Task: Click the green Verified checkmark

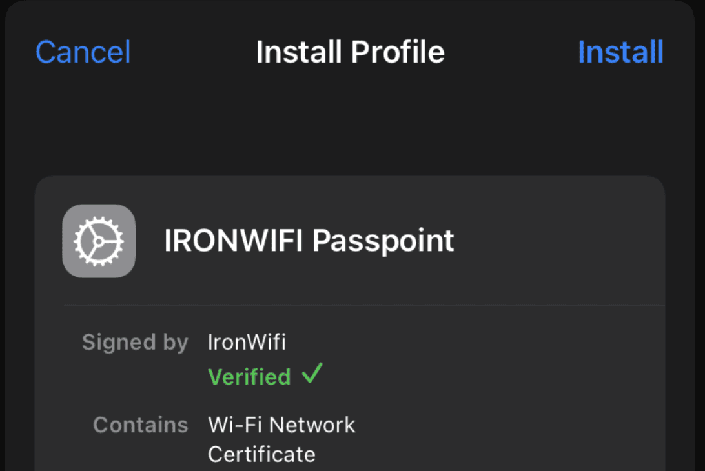Action: pyautogui.click(x=312, y=374)
